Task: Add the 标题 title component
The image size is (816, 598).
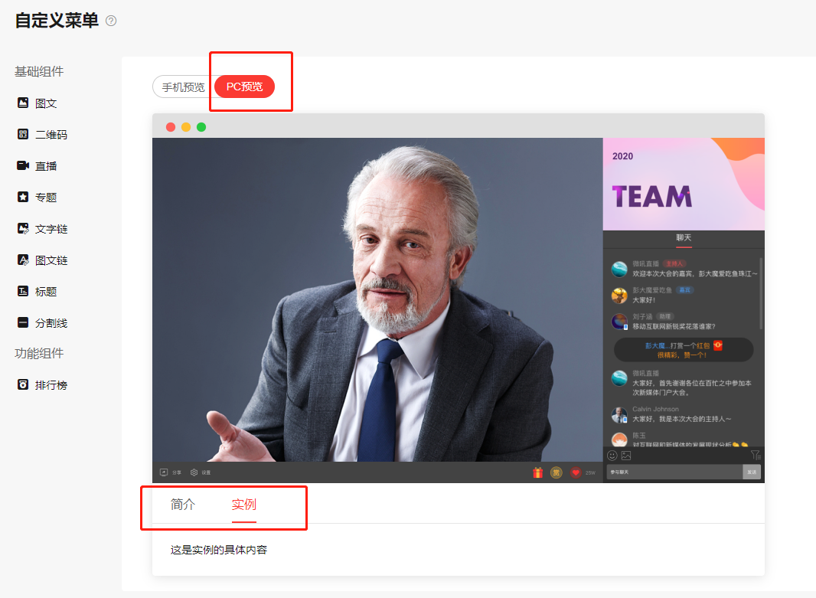Action: coord(37,292)
